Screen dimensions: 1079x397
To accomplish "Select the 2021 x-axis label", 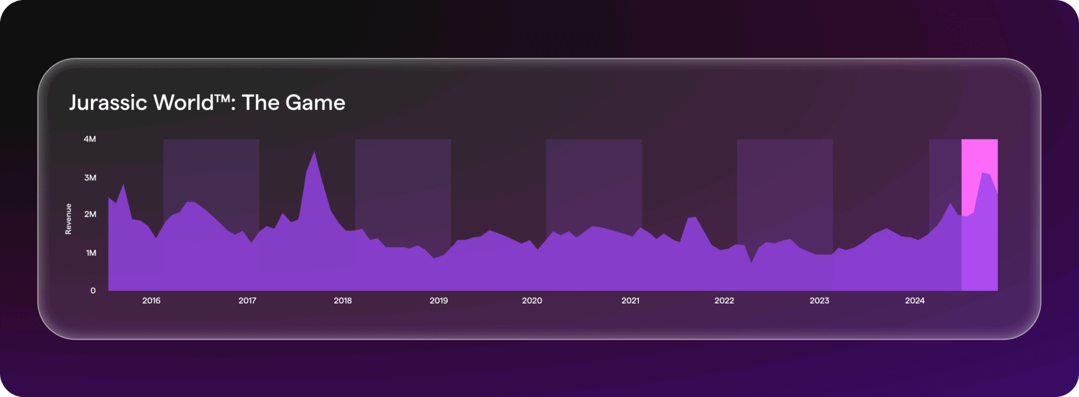I will coord(631,301).
